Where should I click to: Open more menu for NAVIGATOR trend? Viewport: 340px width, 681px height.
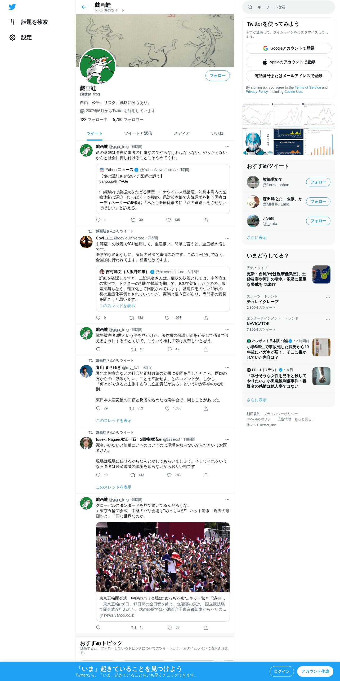[328, 319]
